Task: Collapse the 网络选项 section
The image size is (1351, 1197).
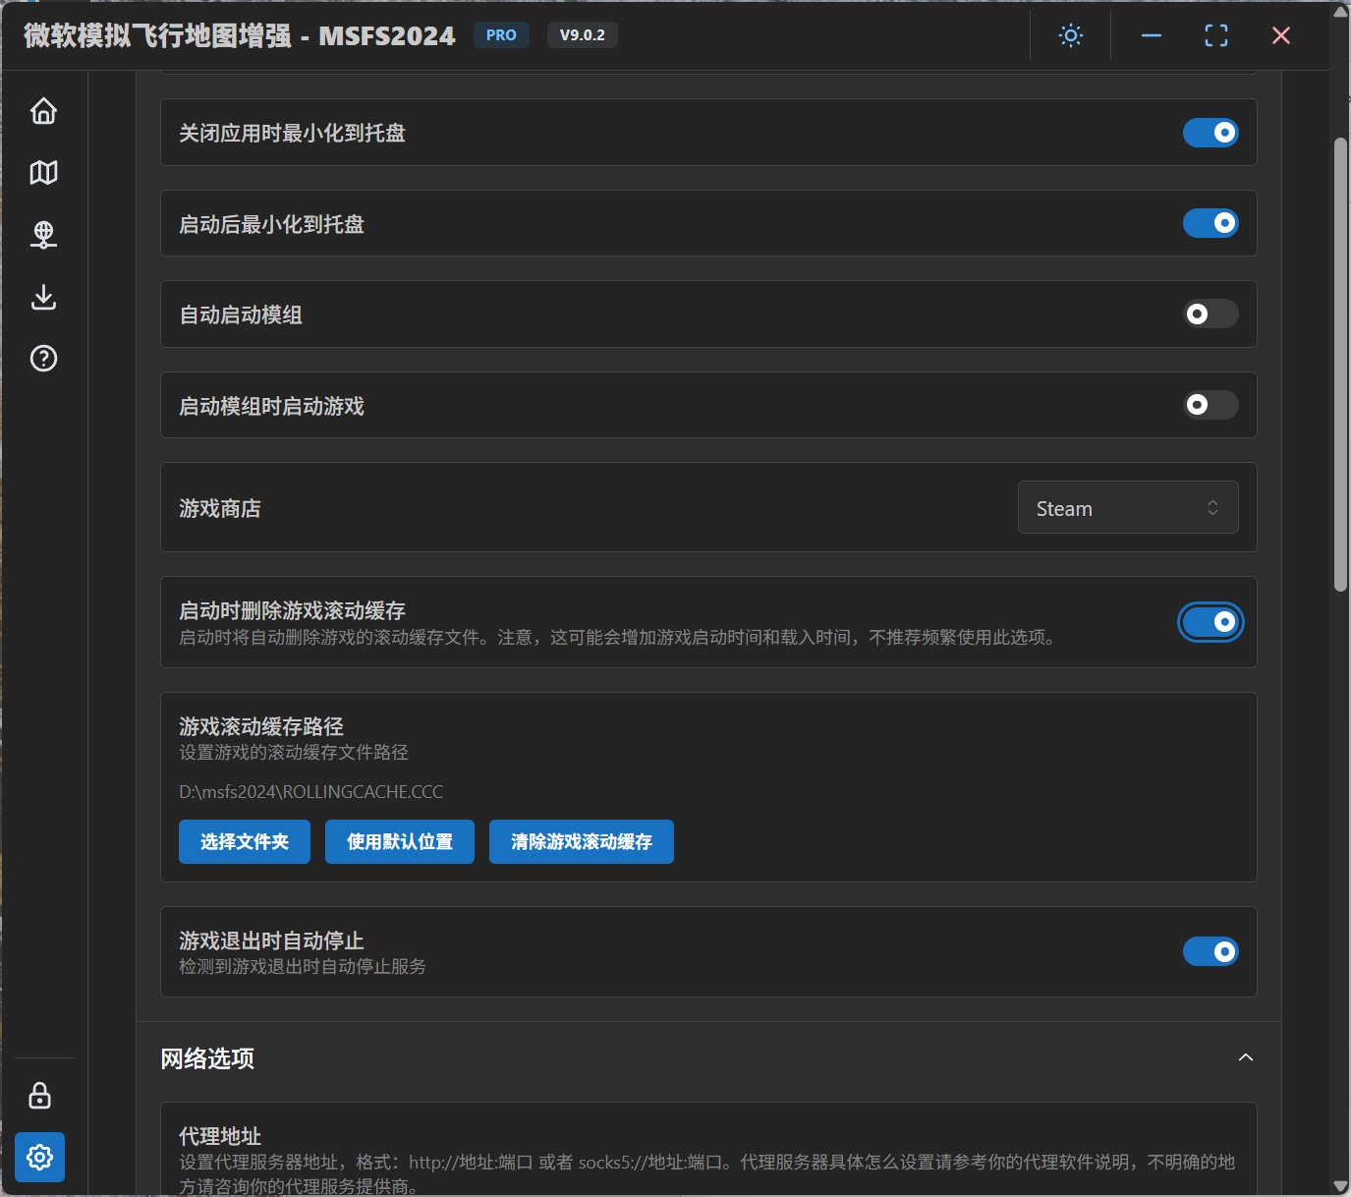Action: tap(1245, 1058)
